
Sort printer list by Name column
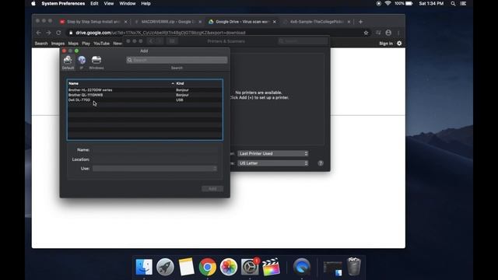73,83
